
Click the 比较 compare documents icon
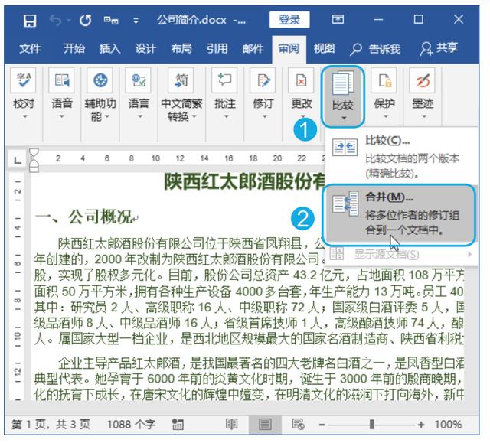(x=343, y=82)
